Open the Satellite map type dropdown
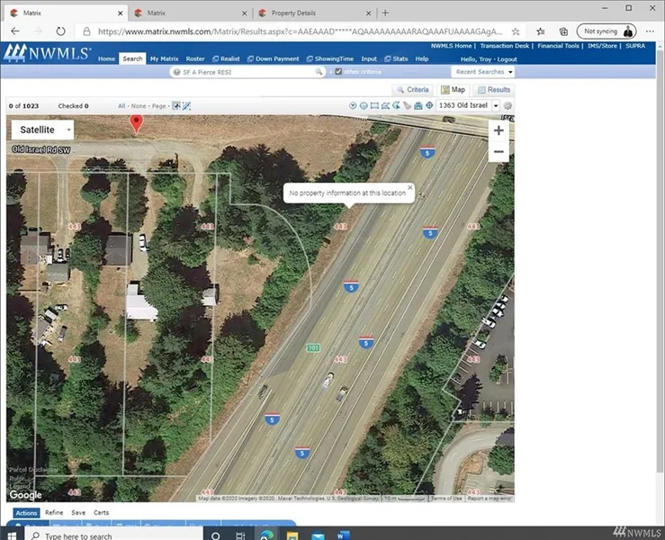 (x=42, y=130)
